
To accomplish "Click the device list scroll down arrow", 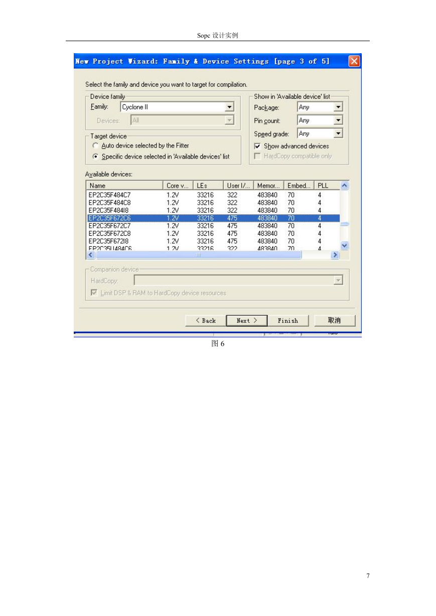I will click(x=344, y=245).
